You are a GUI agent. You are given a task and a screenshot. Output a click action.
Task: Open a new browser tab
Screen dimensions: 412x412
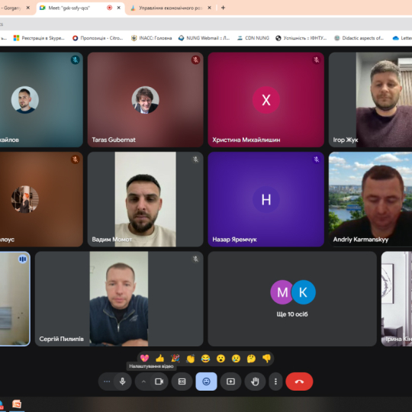[x=223, y=8]
